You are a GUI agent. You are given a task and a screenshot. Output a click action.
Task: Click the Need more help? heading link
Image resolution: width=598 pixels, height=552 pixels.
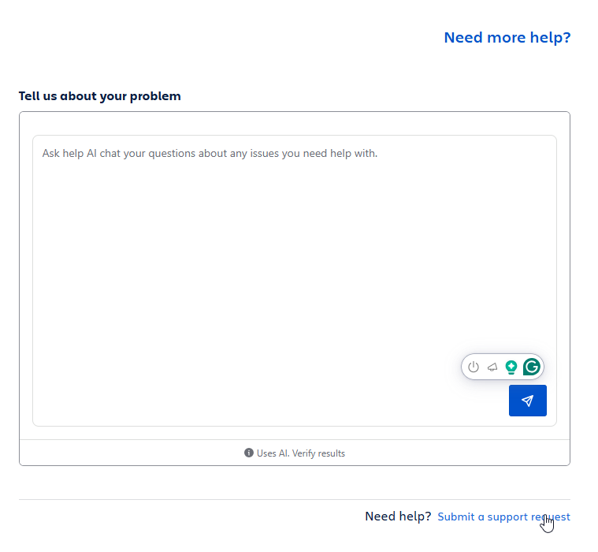[507, 37]
